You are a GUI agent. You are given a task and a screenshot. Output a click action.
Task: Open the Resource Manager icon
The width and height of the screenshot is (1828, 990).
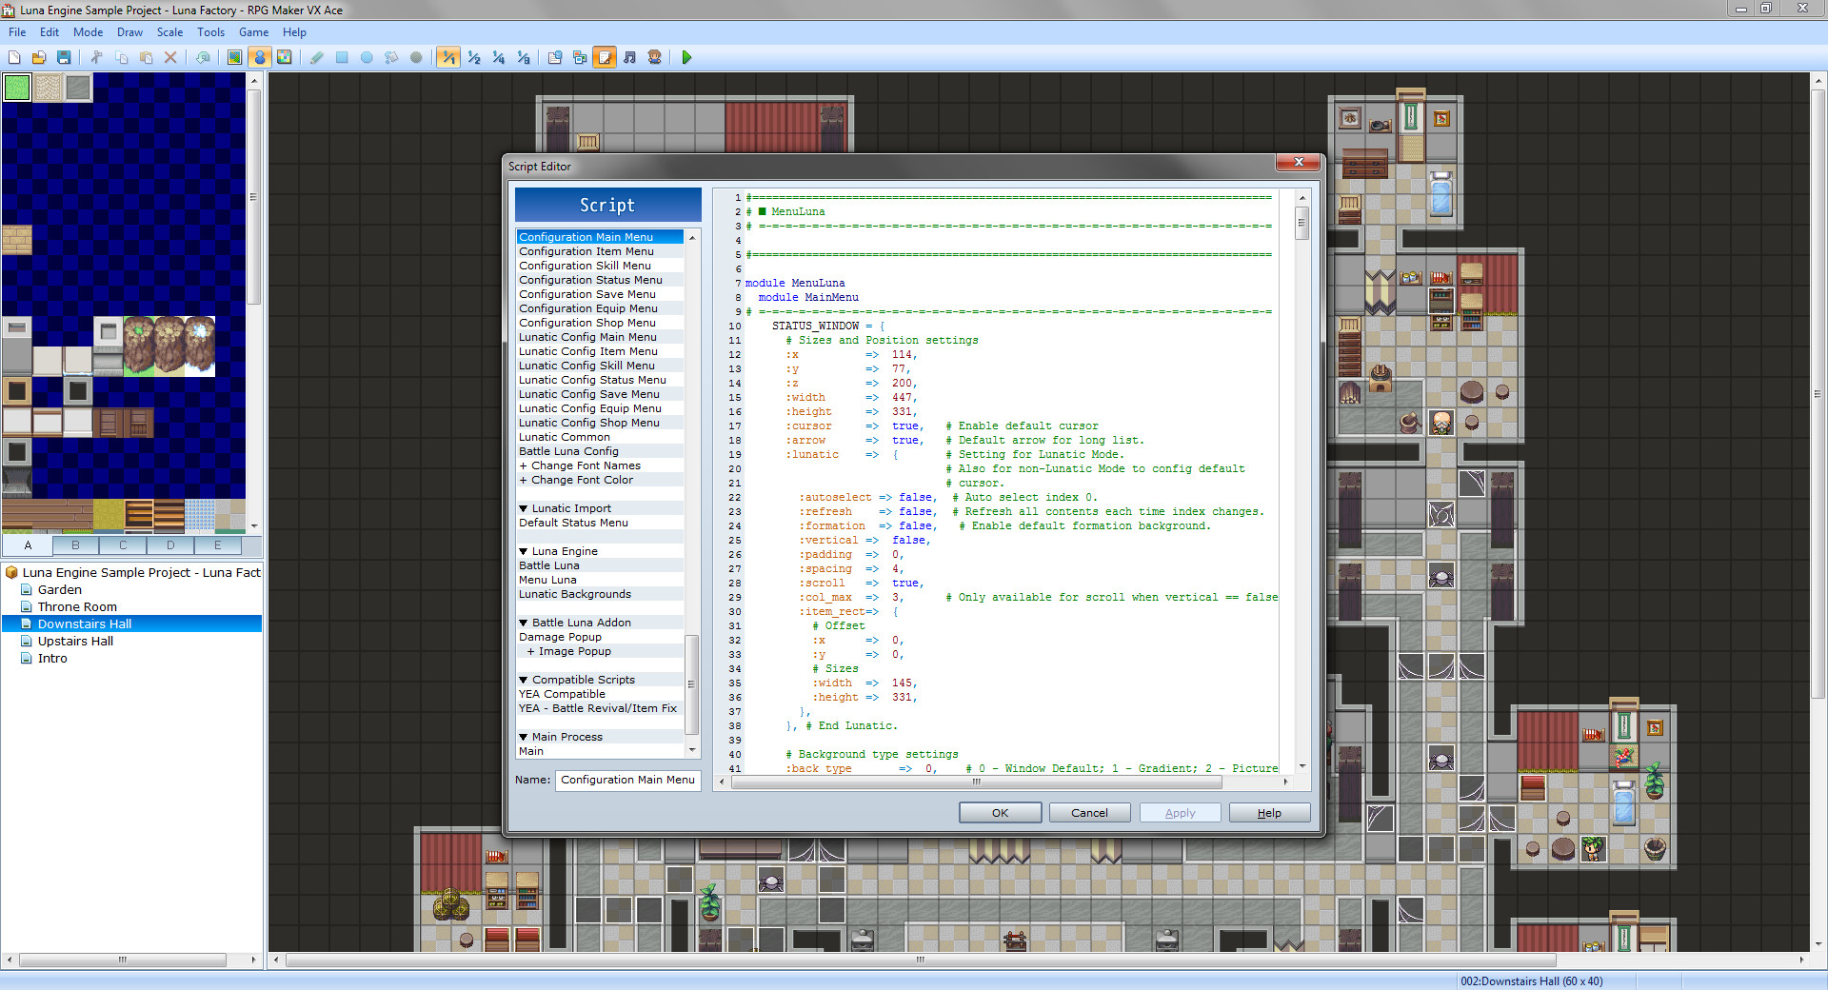pyautogui.click(x=579, y=57)
